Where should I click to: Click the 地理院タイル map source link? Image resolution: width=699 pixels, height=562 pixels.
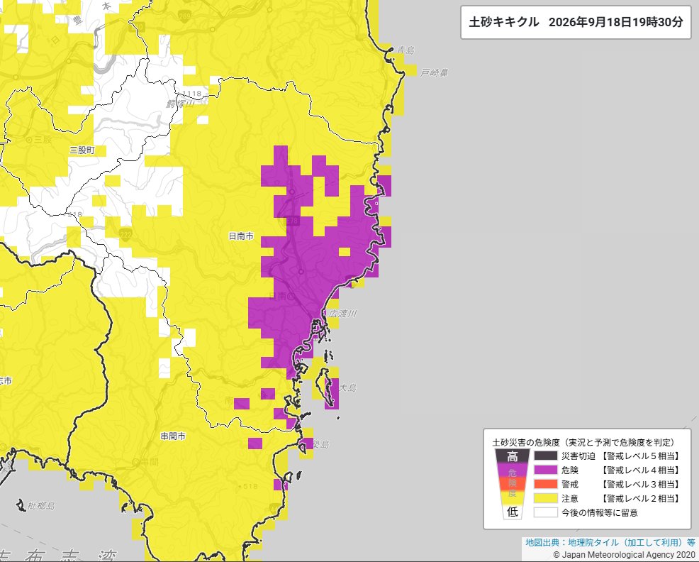pyautogui.click(x=610, y=542)
